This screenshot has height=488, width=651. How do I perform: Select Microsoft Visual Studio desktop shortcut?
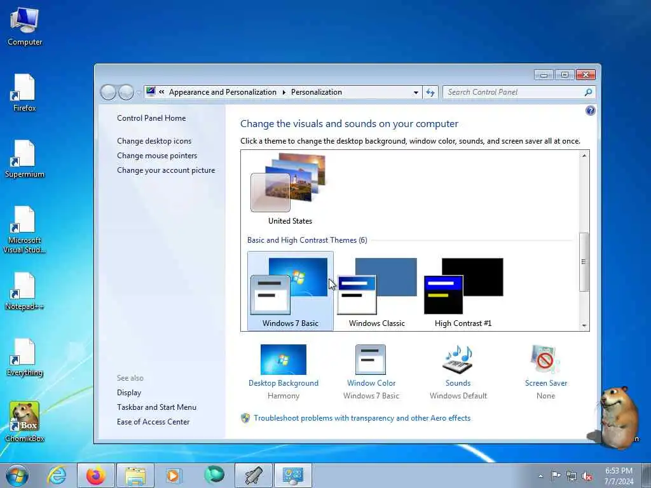[25, 230]
